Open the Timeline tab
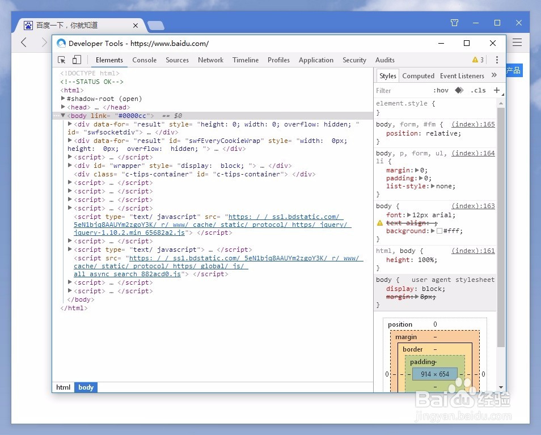Image resolution: width=541 pixels, height=435 pixels. [246, 60]
